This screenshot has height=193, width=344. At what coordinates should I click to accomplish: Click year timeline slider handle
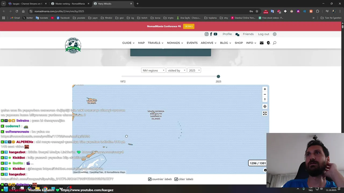pos(218,77)
